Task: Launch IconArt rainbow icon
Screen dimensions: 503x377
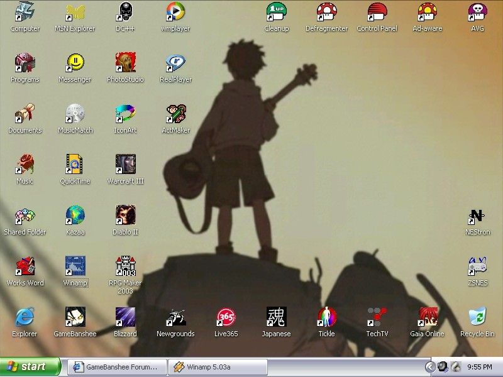Action: (125, 113)
